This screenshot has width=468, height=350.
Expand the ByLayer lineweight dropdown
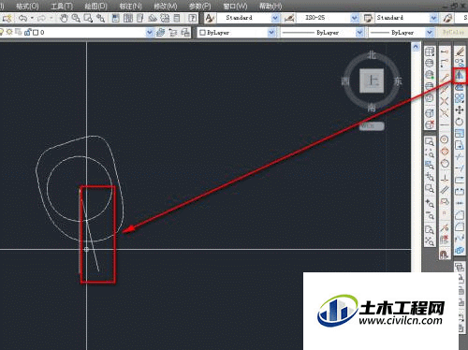coord(430,32)
